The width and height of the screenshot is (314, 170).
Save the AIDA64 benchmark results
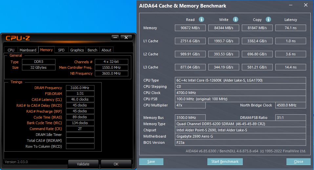click(x=151, y=161)
